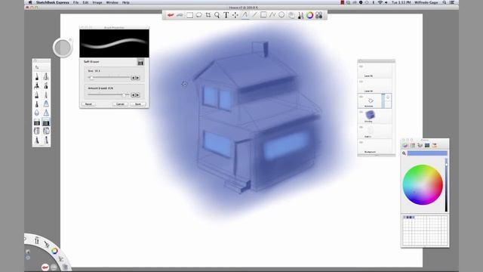The width and height of the screenshot is (483, 272).
Task: Open the Brush palette icon in toolbar
Action: 300,15
